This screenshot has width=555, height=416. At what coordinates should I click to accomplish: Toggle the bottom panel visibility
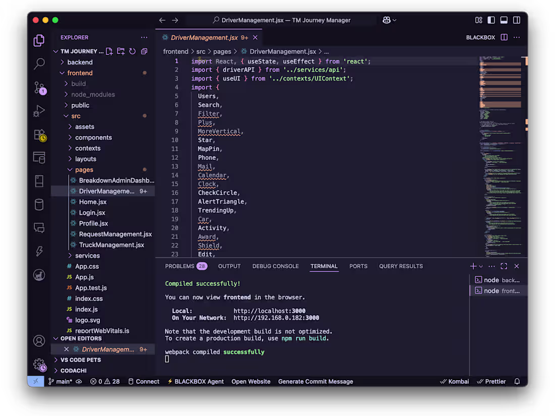(x=504, y=20)
